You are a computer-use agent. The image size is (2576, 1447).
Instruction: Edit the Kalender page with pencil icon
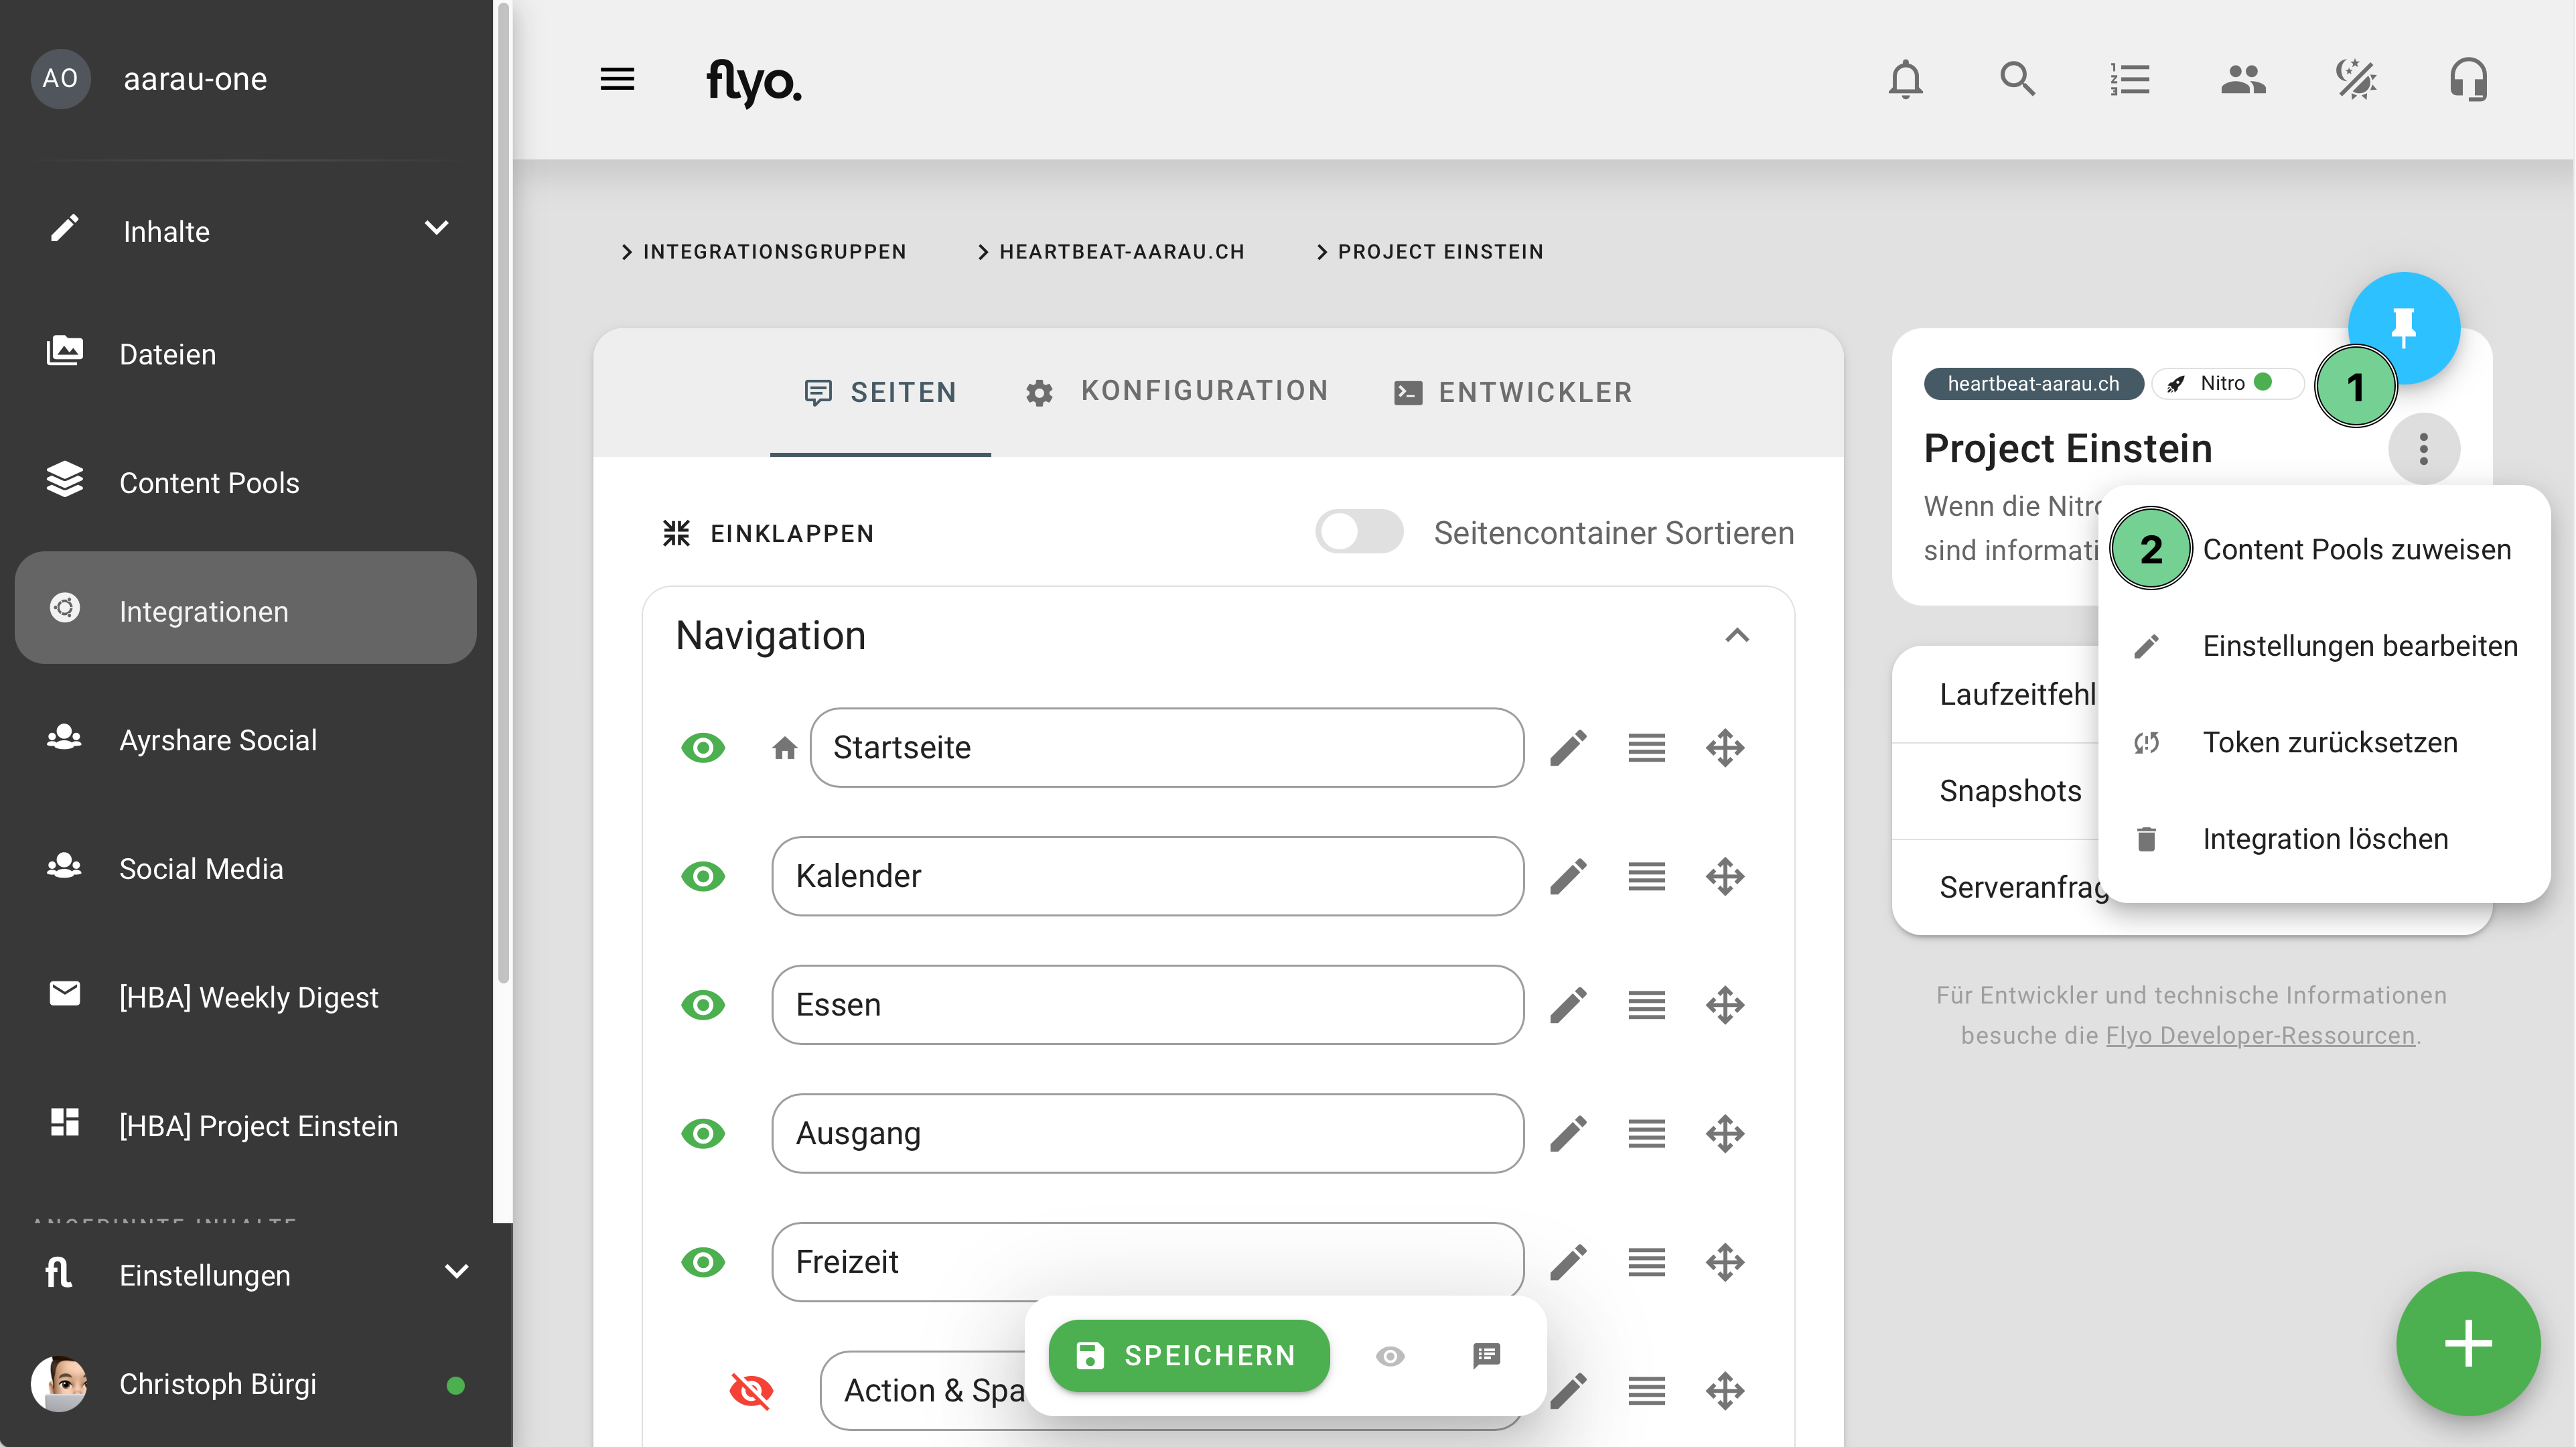pos(1568,876)
